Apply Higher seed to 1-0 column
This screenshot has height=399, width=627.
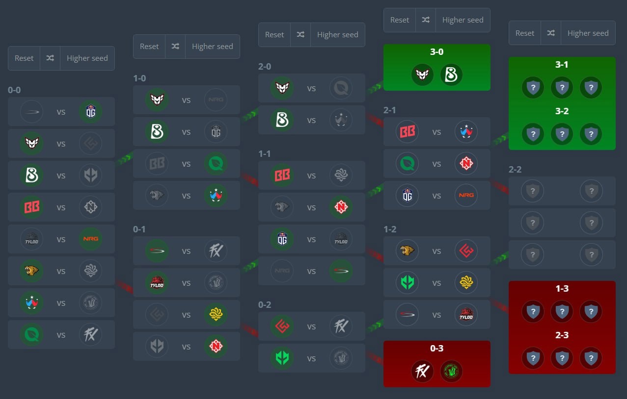(x=213, y=47)
